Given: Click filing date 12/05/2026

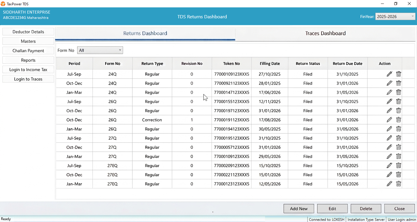Looking at the screenshot, I should 270,184.
